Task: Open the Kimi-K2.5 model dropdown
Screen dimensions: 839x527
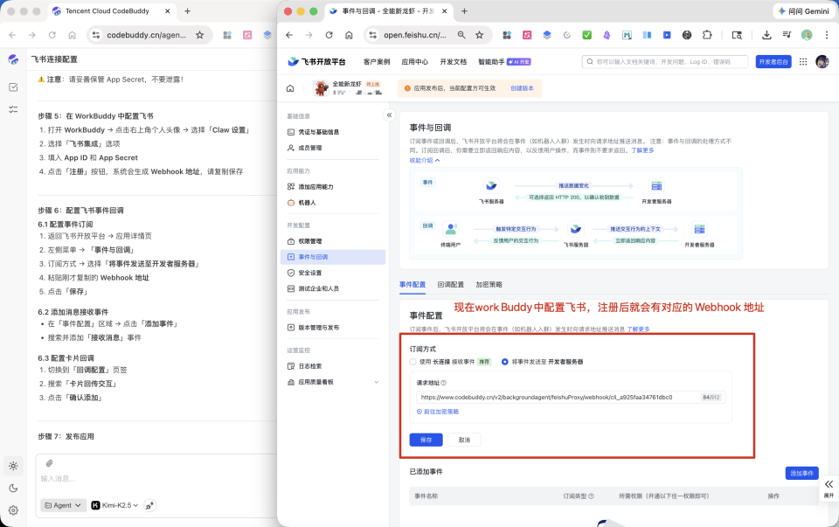Action: 121,505
